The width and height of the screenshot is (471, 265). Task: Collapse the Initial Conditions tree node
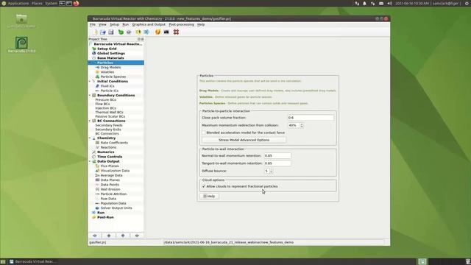tap(90, 82)
